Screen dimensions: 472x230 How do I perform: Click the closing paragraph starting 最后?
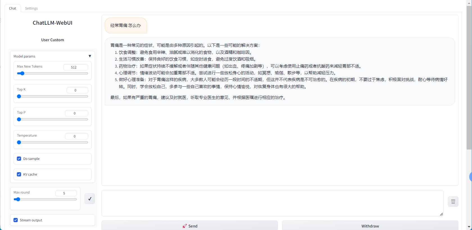pos(199,98)
